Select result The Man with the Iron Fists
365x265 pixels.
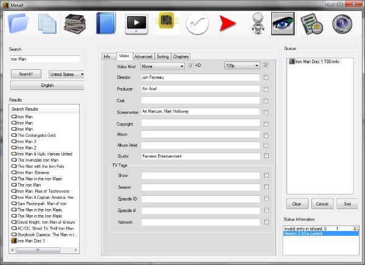(x=38, y=167)
